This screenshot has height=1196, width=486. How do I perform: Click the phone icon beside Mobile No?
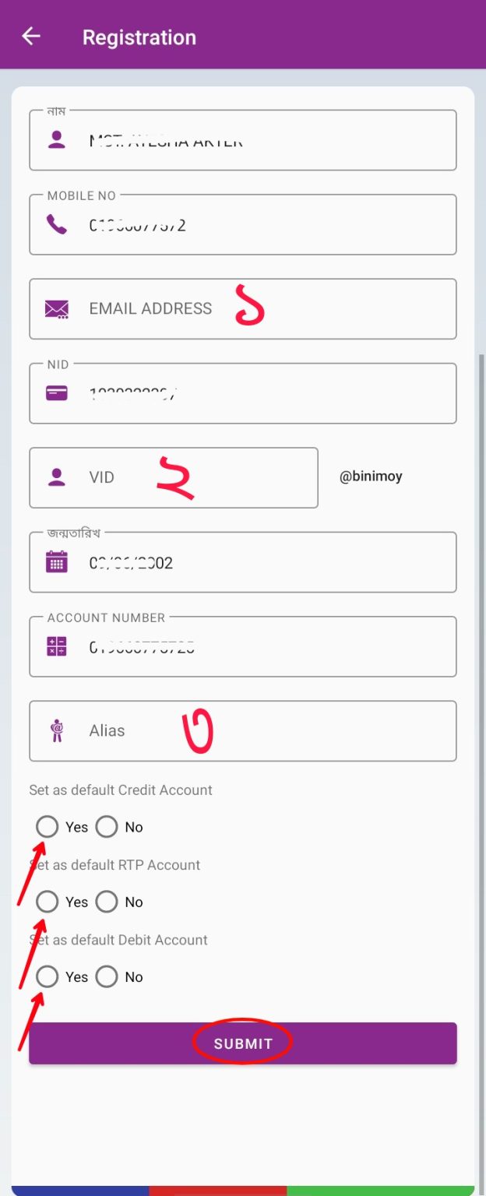(x=56, y=225)
